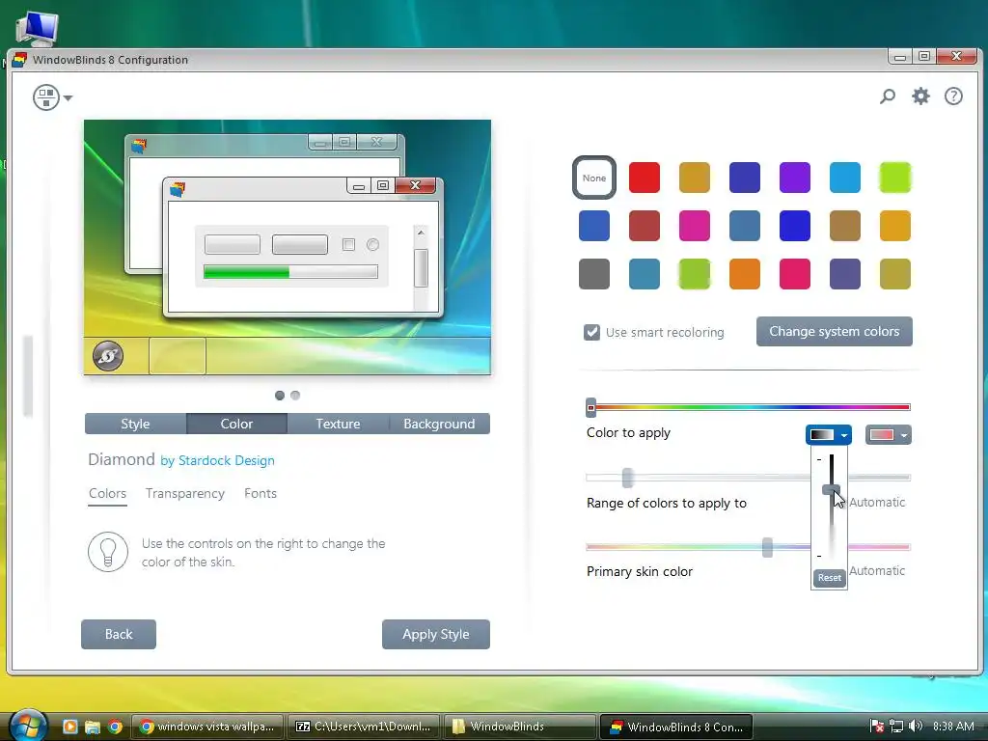
Task: Click the Reset button in brightness popup
Action: click(829, 578)
